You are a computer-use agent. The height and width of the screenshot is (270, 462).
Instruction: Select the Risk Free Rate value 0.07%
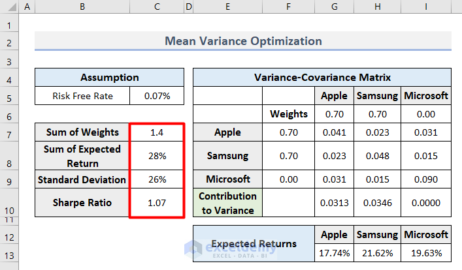[157, 96]
